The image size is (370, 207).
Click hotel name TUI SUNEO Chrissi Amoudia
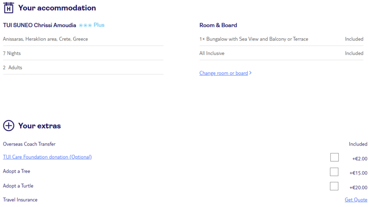click(x=39, y=25)
